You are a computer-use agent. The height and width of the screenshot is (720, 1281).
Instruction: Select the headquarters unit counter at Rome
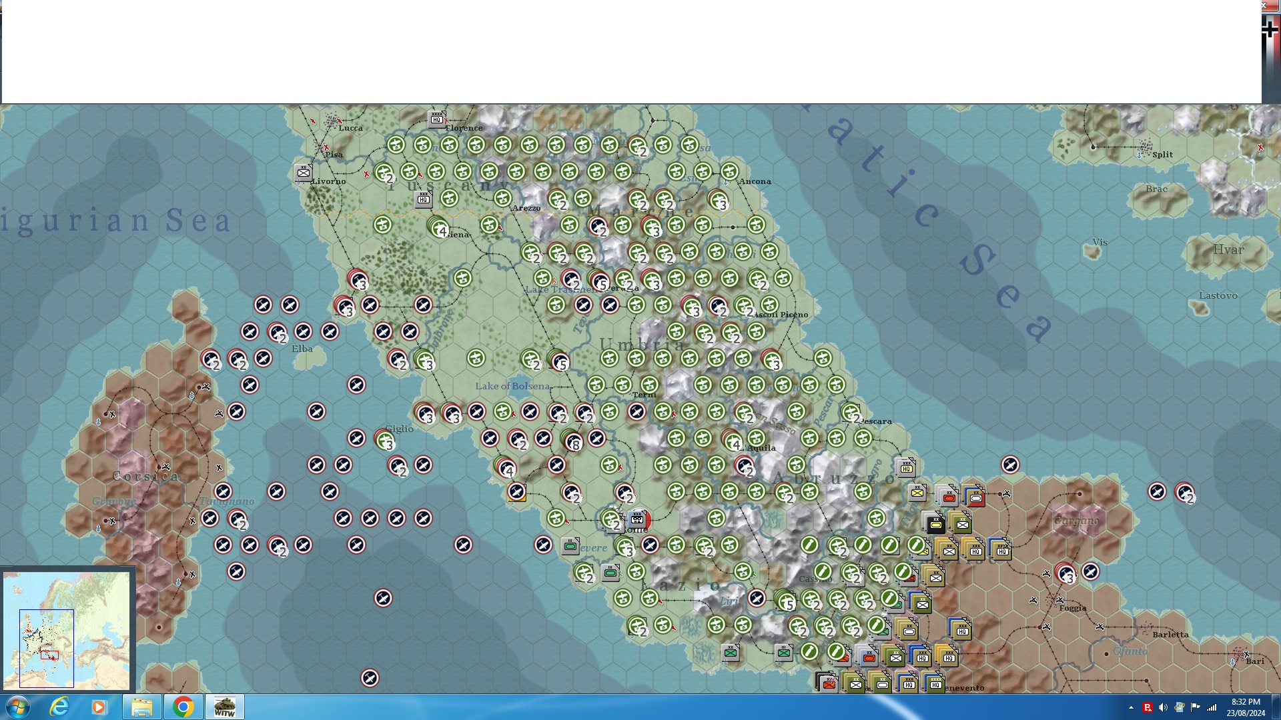click(x=638, y=519)
